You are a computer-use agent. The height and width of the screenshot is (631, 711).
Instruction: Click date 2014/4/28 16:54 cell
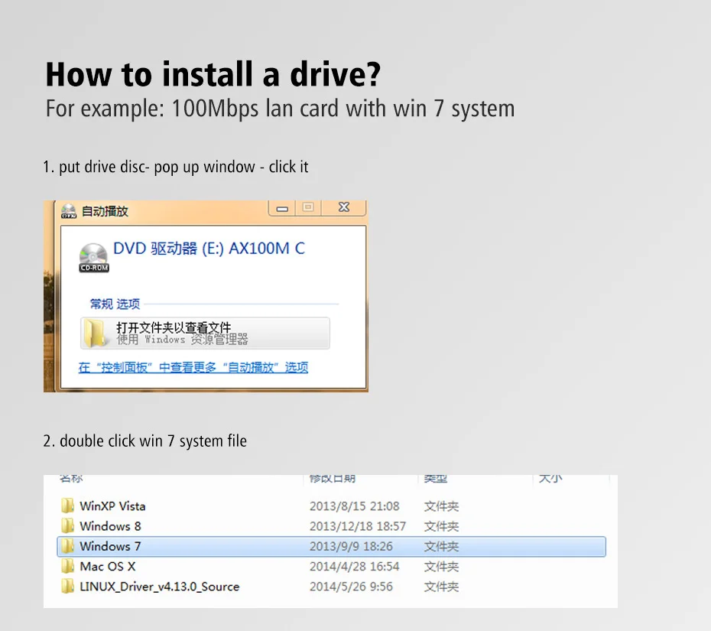[355, 567]
